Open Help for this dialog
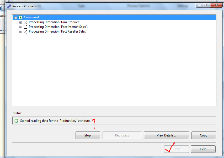The height and width of the screenshot is (158, 224). tap(203, 149)
